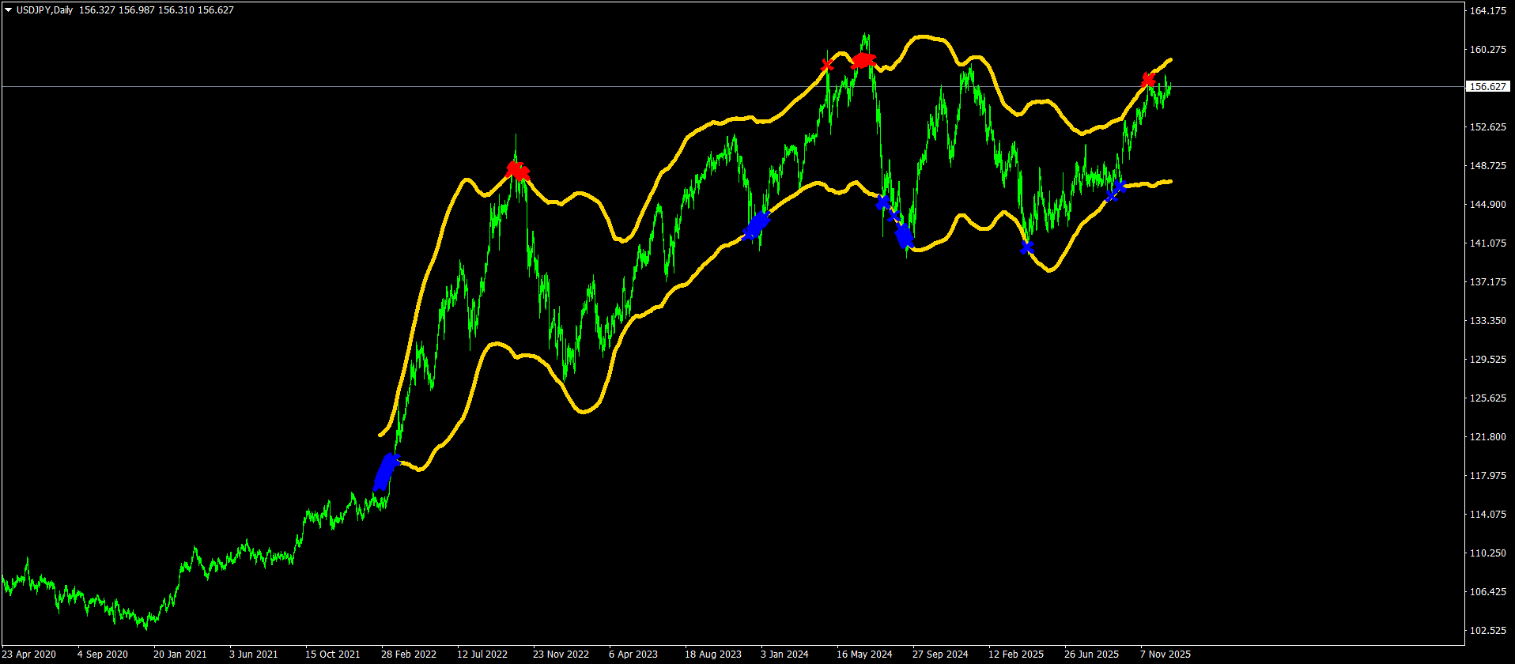Click the 28 Feb 2022 date label

(x=409, y=655)
